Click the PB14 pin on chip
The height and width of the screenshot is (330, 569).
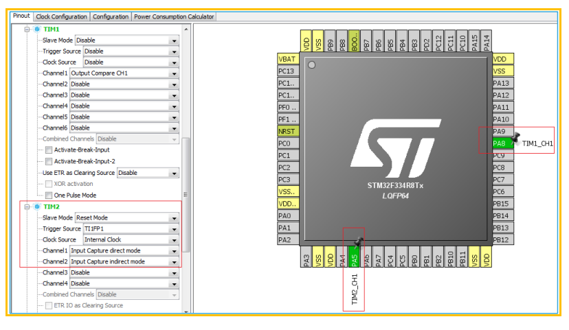click(x=503, y=215)
